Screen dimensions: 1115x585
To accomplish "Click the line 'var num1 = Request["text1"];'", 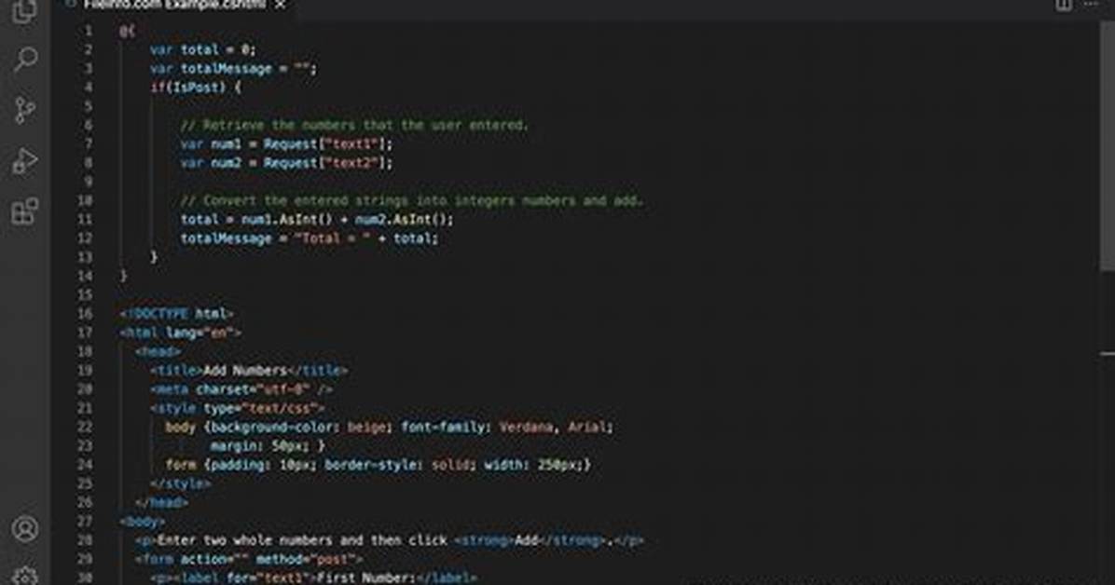I will (286, 144).
